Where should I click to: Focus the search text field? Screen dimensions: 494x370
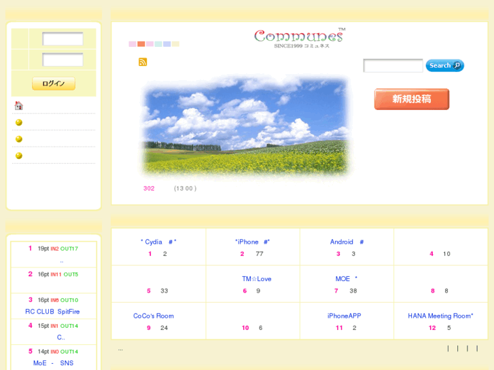393,65
